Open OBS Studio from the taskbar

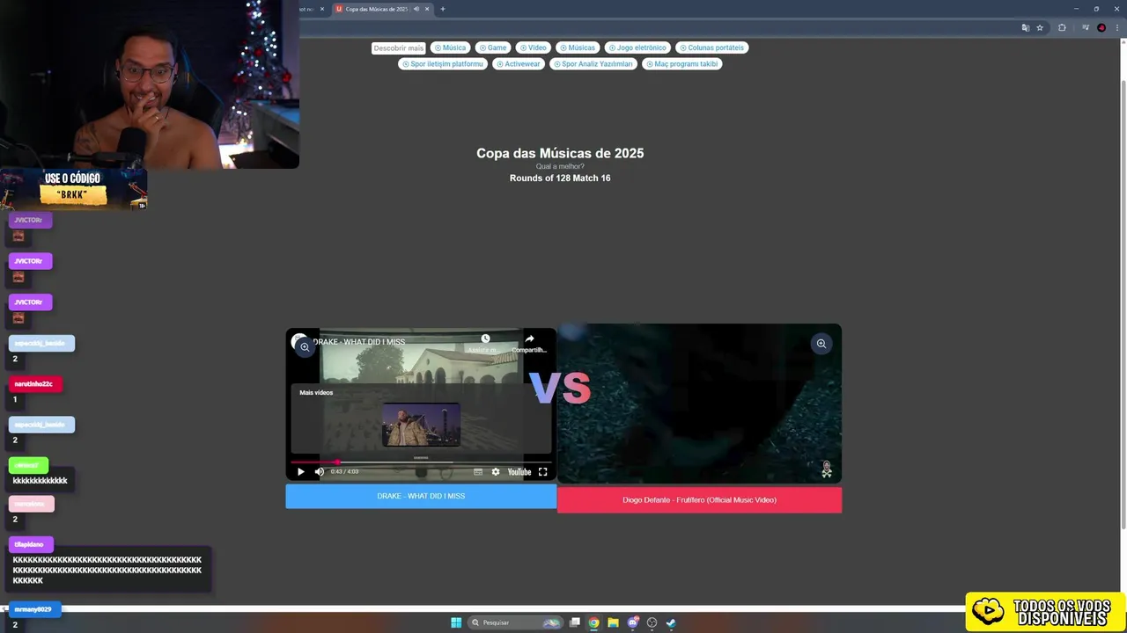tap(652, 622)
